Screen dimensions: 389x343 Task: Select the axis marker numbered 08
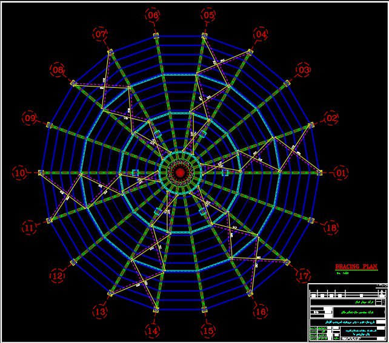point(58,71)
